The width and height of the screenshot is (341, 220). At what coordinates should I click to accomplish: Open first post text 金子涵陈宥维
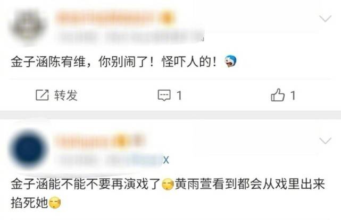tap(48, 62)
